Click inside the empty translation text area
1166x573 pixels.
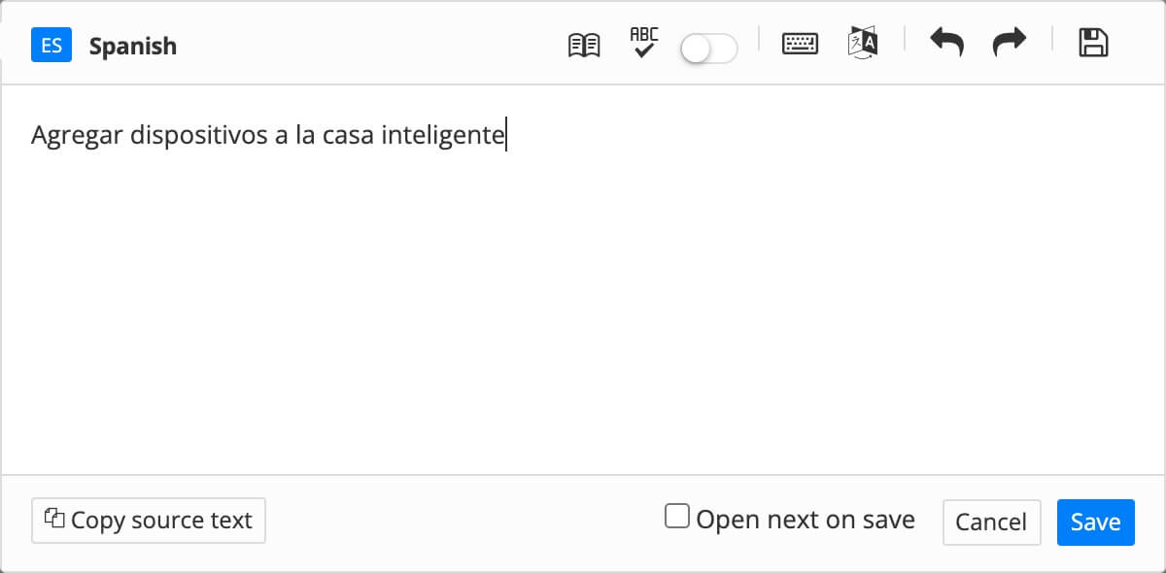[583, 311]
